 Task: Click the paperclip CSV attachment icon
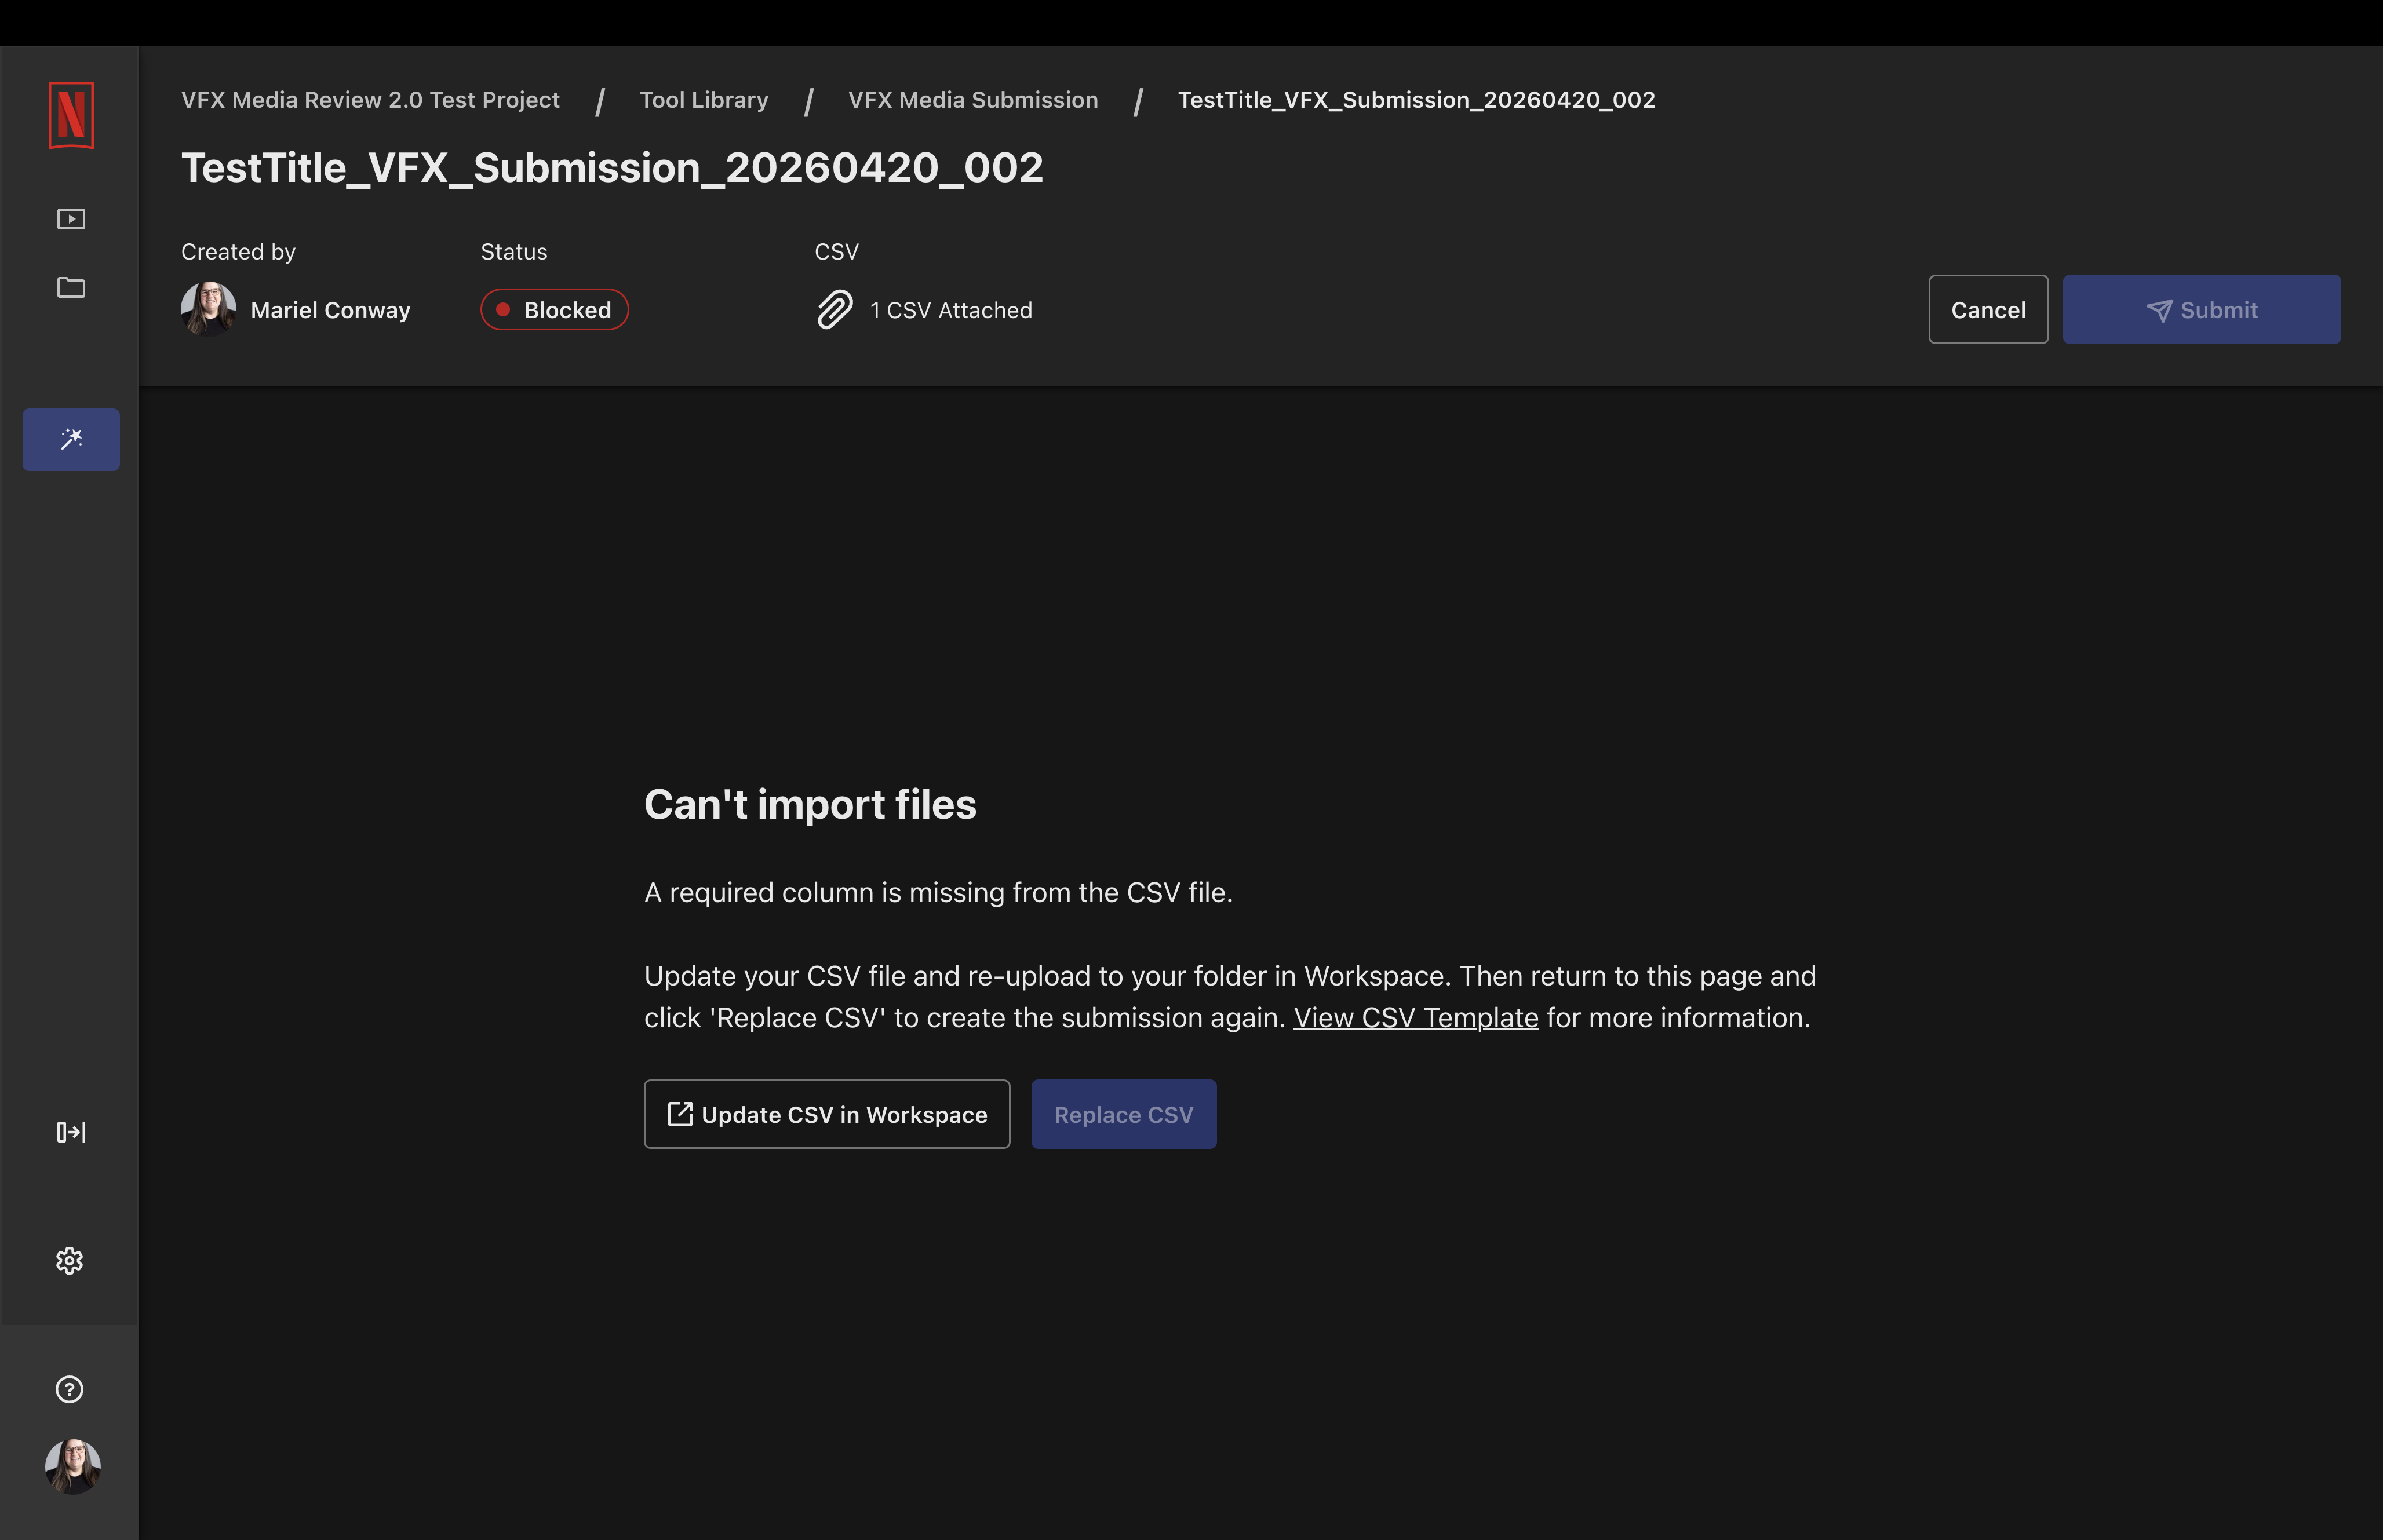835,310
